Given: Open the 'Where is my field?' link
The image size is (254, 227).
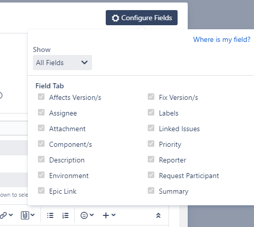Looking at the screenshot, I should click(x=222, y=39).
